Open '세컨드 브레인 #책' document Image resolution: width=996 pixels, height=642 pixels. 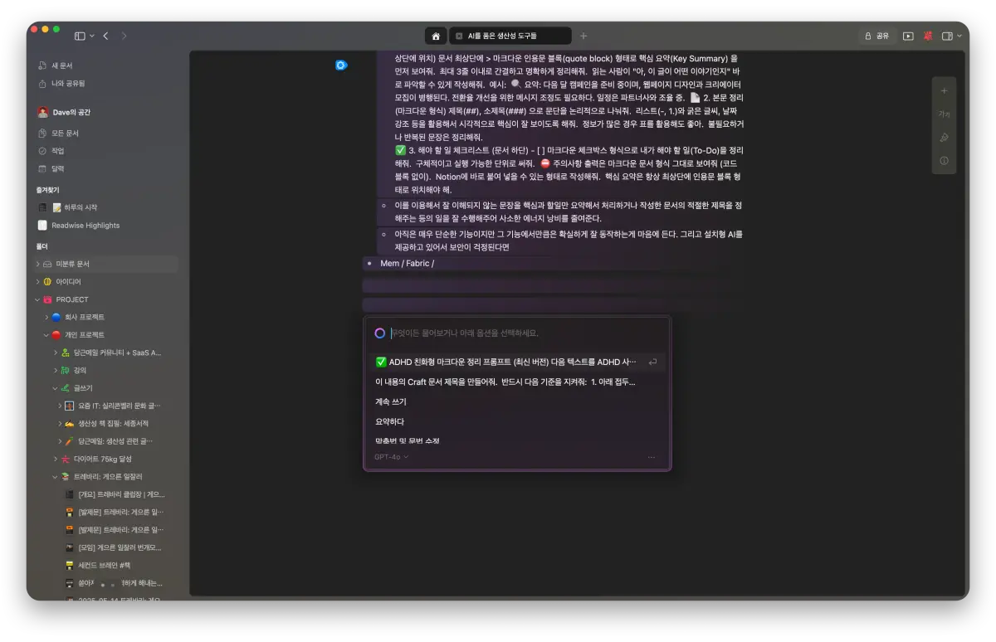tap(104, 565)
